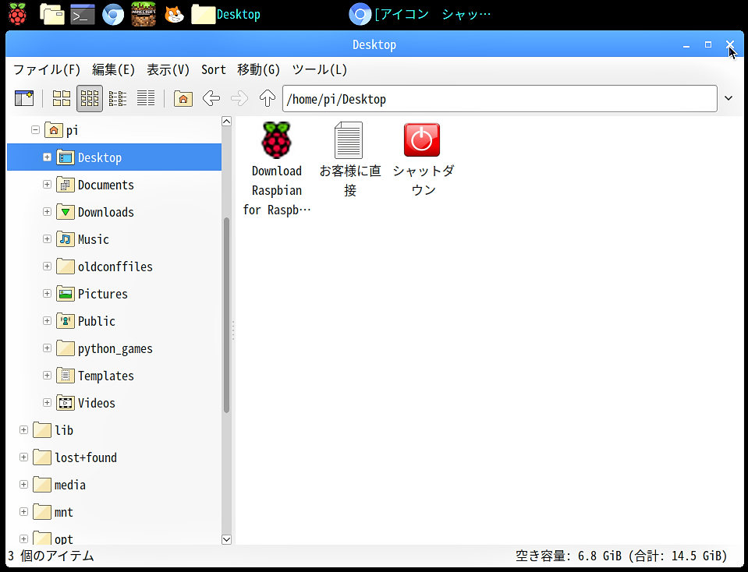Image resolution: width=748 pixels, height=572 pixels.
Task: Select the Videos folder icon in tree
Action: click(x=66, y=403)
